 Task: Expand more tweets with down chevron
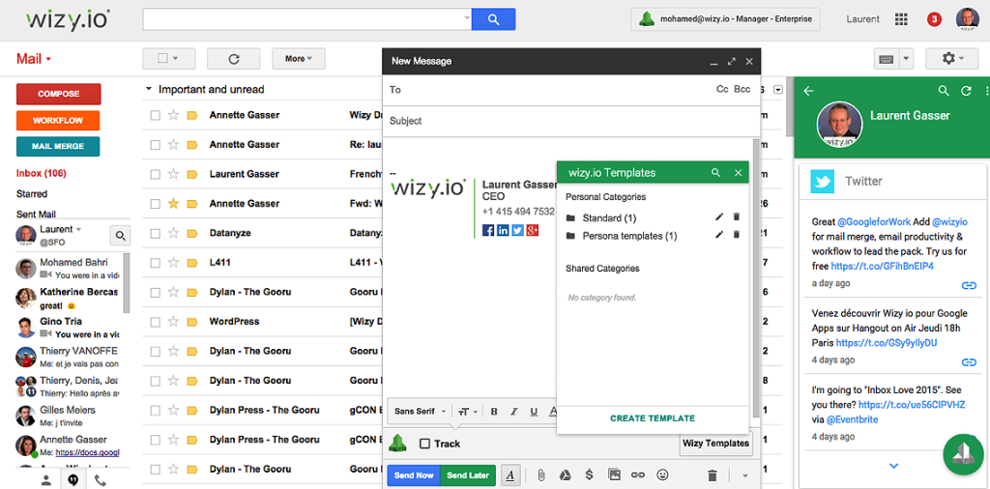[x=893, y=466]
